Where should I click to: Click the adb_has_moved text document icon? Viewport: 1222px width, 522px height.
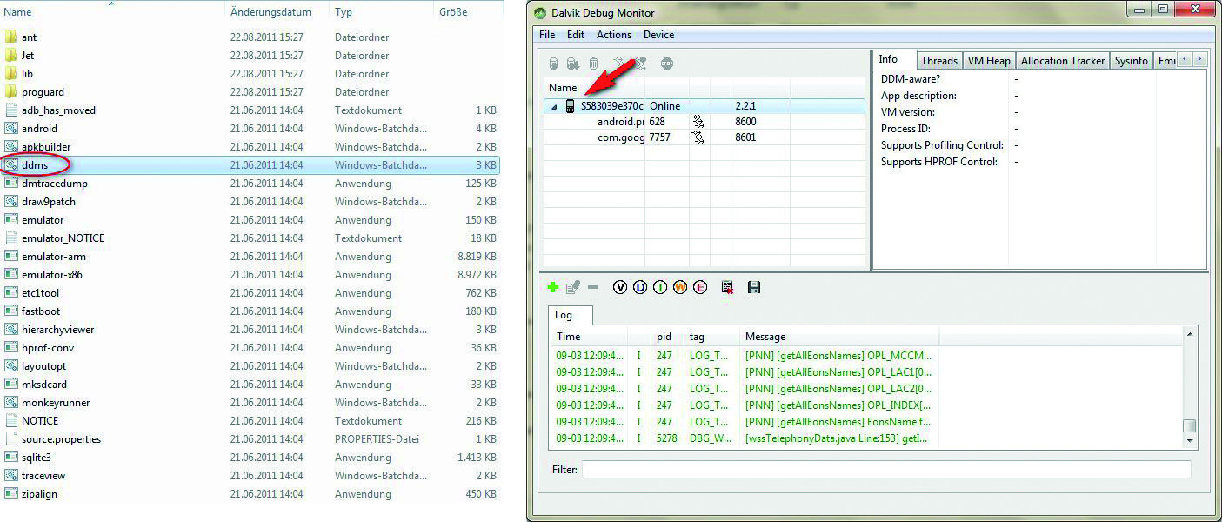coord(10,110)
